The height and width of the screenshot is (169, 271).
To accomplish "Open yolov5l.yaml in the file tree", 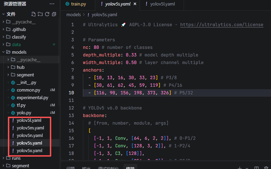I will (x=29, y=120).
